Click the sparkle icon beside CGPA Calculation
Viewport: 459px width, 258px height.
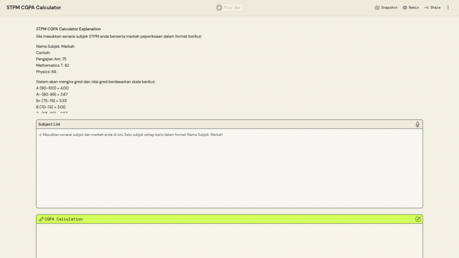[41, 219]
